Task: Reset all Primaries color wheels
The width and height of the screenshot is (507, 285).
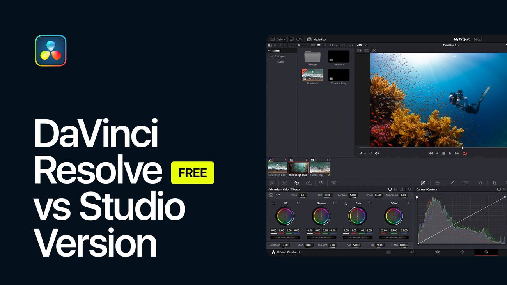Action: pyautogui.click(x=409, y=189)
